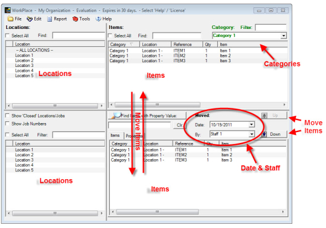
Task: Select -- ALL LOCATIONS -- row
Action: point(56,50)
